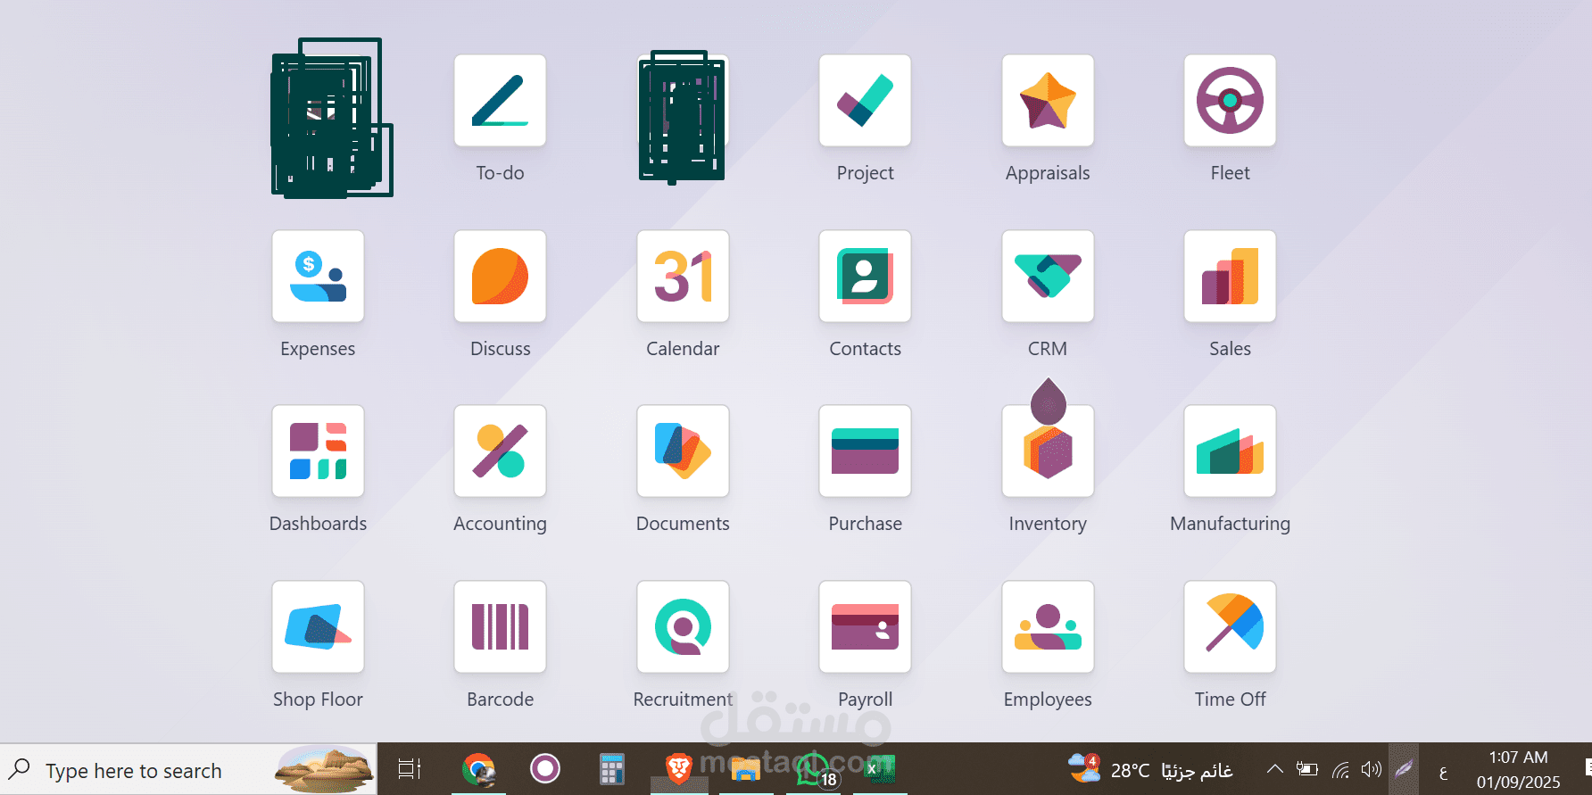This screenshot has width=1592, height=795.
Task: Switch to Chrome in the taskbar
Action: coord(478,768)
